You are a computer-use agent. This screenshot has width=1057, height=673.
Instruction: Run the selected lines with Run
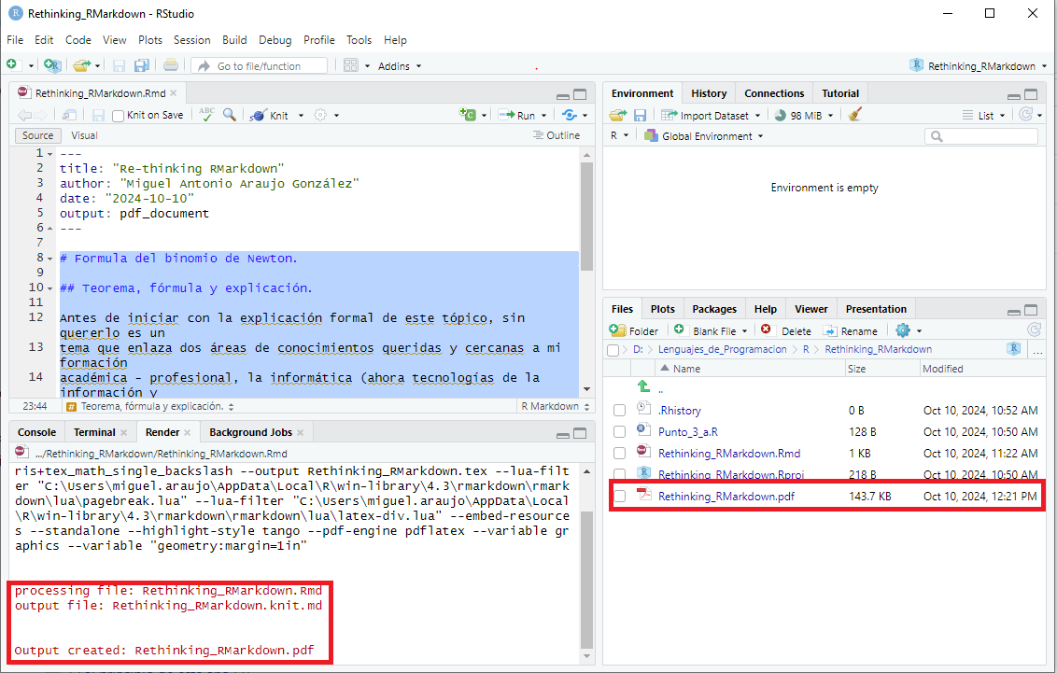pyautogui.click(x=517, y=115)
